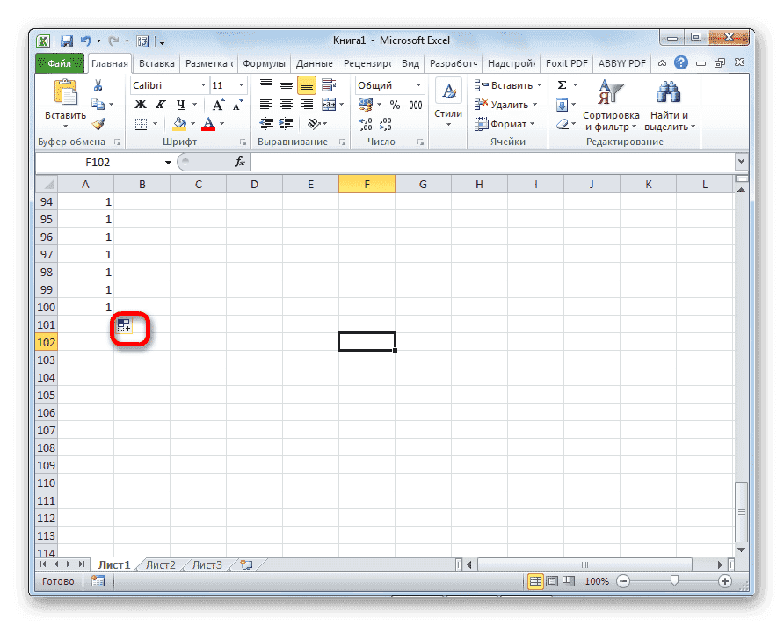Click the Scissors cut icon
The width and height of the screenshot is (784, 626).
pos(99,84)
